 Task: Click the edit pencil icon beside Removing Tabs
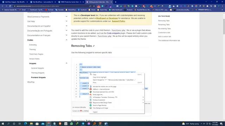[x=94, y=46]
